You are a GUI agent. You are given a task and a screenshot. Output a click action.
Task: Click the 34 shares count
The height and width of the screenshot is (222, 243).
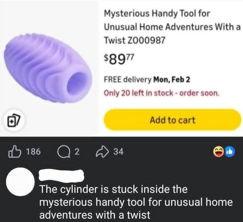pyautogui.click(x=118, y=152)
